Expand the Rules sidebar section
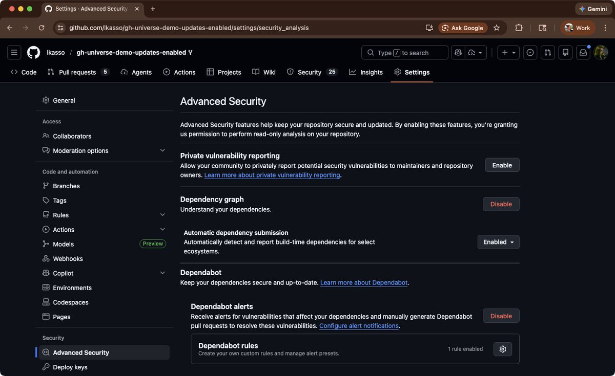The image size is (615, 376). click(104, 215)
